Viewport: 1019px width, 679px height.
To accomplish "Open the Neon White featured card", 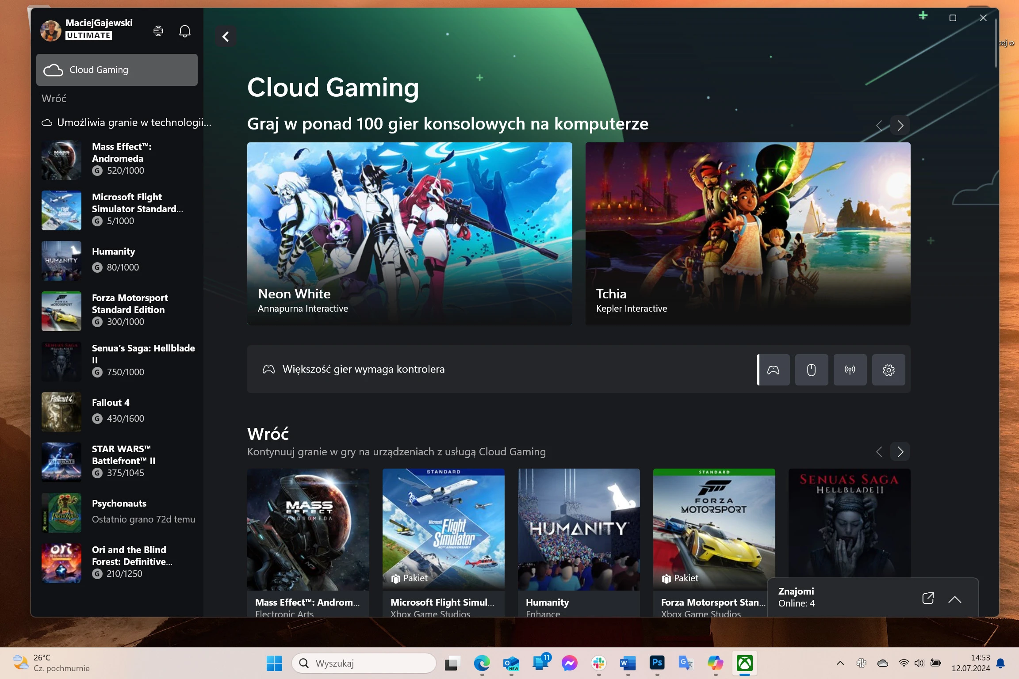I will [410, 233].
